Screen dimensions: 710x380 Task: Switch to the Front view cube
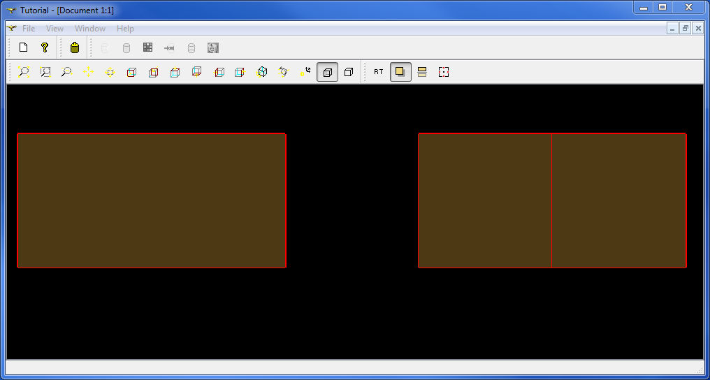click(x=131, y=72)
